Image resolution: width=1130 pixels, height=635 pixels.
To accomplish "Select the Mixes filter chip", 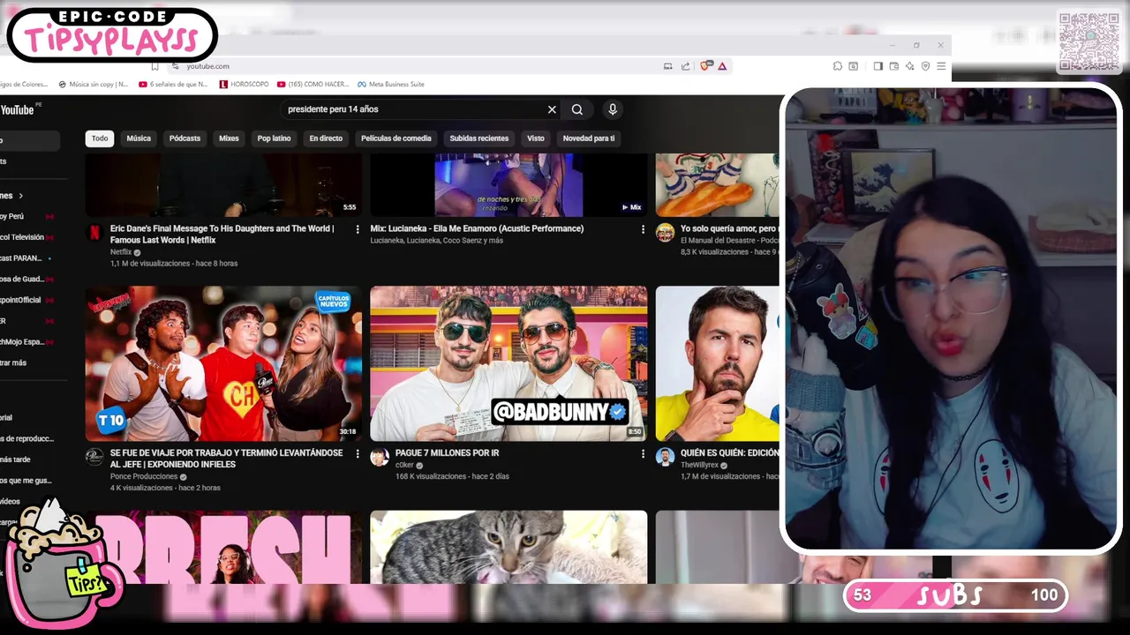I will (229, 138).
